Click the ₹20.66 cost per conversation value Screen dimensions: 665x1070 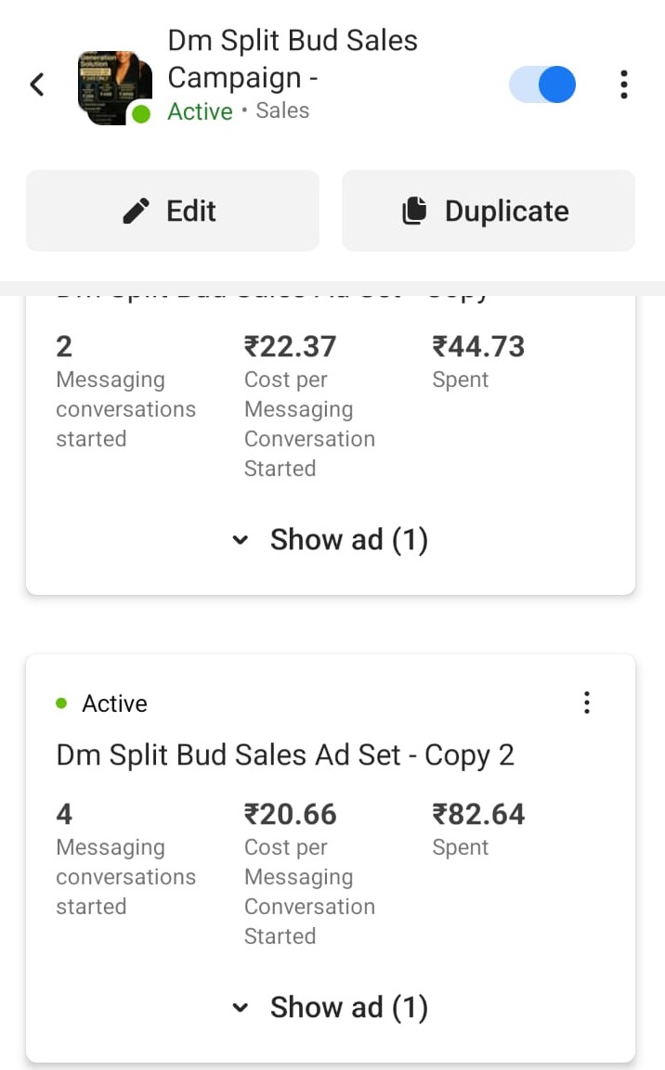(290, 814)
